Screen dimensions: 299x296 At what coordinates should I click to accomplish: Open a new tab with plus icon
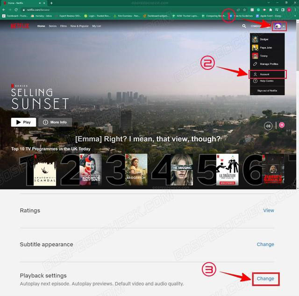51,3
